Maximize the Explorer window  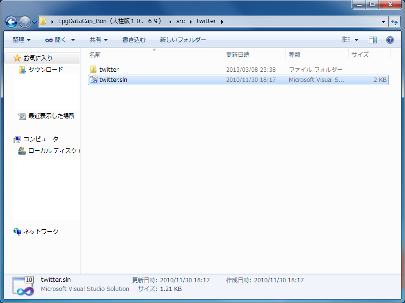(x=372, y=4)
